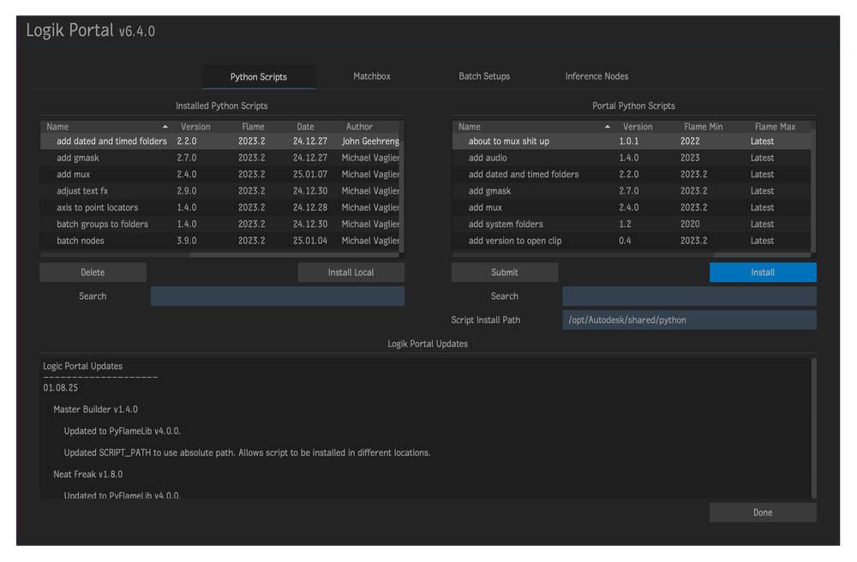Click Done to close Logik Portal
Screen dimensions: 857x562
pyautogui.click(x=762, y=511)
